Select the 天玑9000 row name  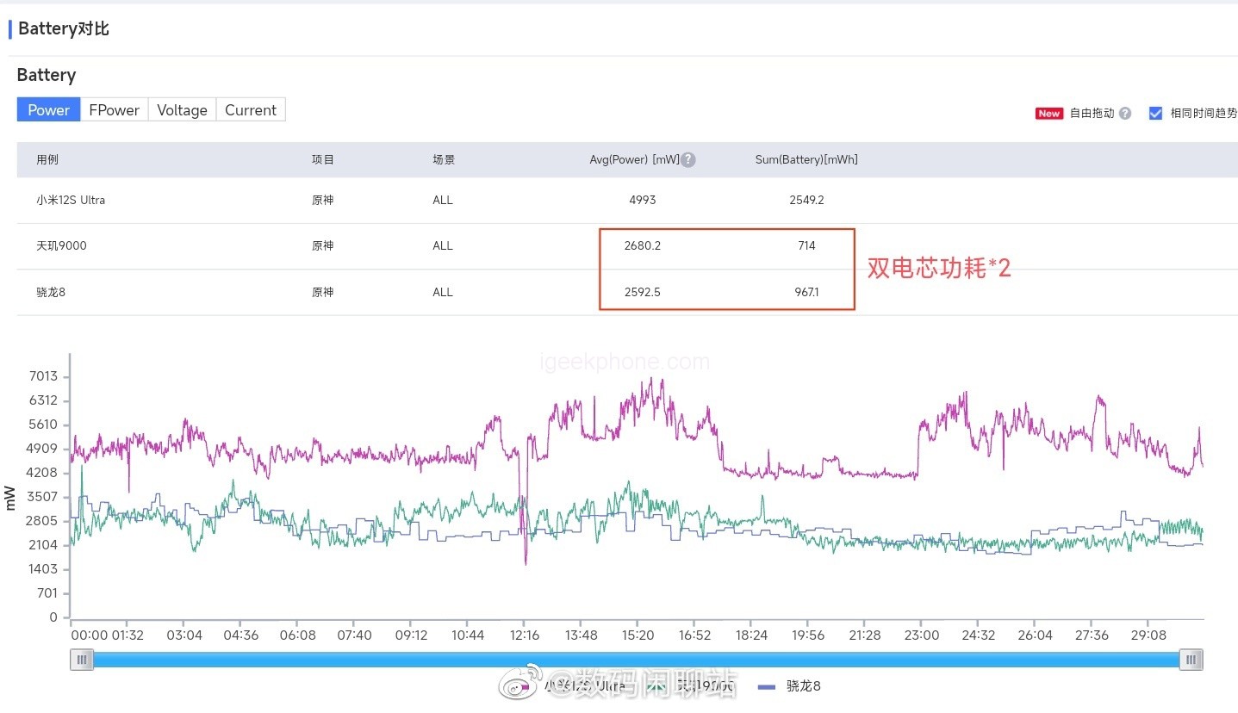click(x=61, y=246)
